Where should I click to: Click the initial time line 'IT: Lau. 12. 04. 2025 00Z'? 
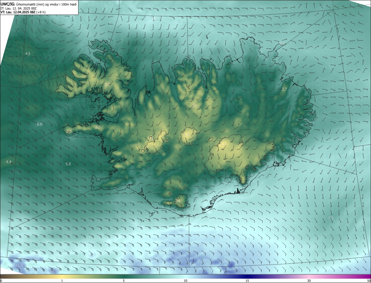(19, 8)
